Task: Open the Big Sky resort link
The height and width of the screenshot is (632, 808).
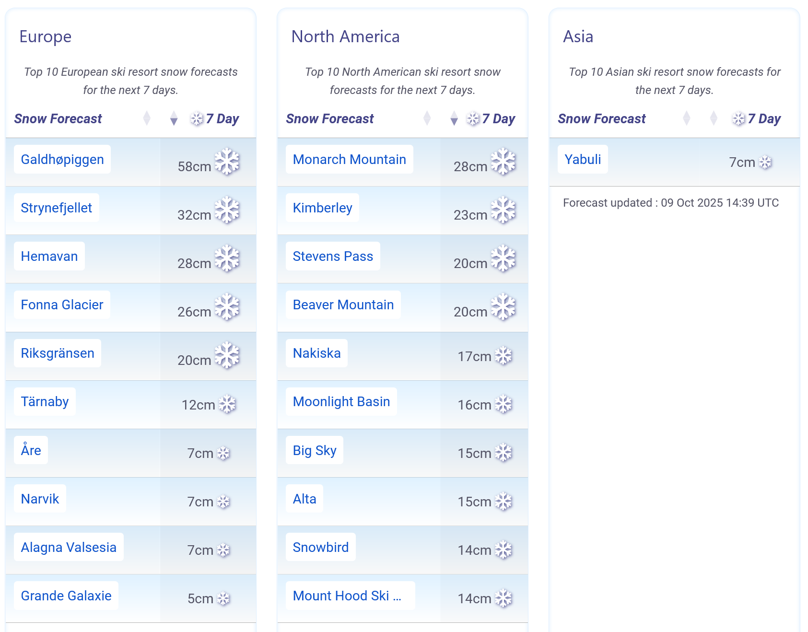Action: point(315,450)
